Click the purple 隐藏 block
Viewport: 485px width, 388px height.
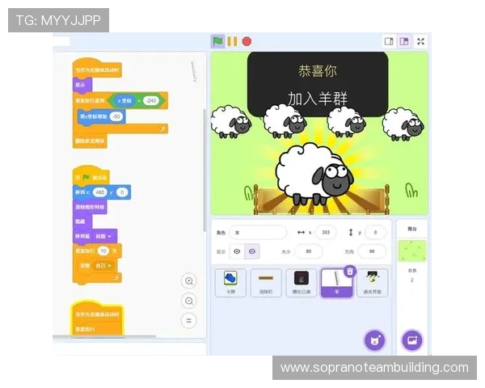(x=82, y=221)
